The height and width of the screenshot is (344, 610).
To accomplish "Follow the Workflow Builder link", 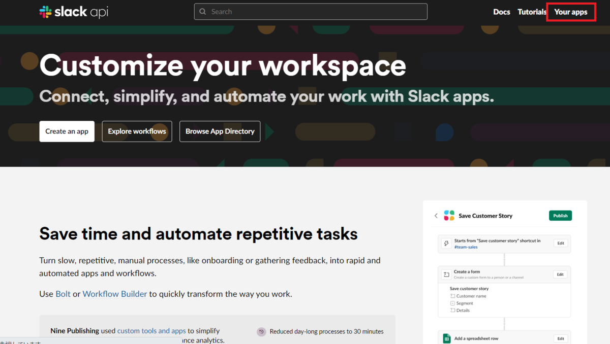I will [x=115, y=294].
